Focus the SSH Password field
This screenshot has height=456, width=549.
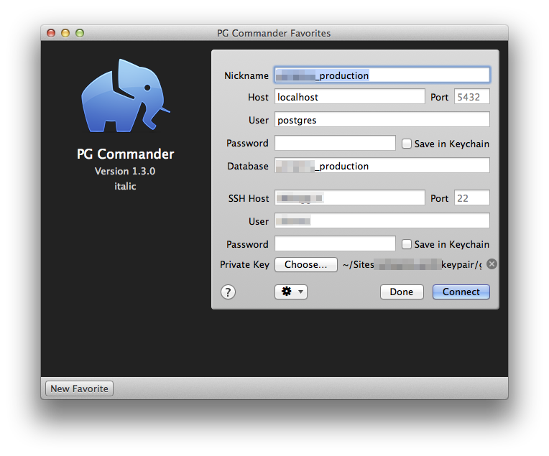[335, 243]
